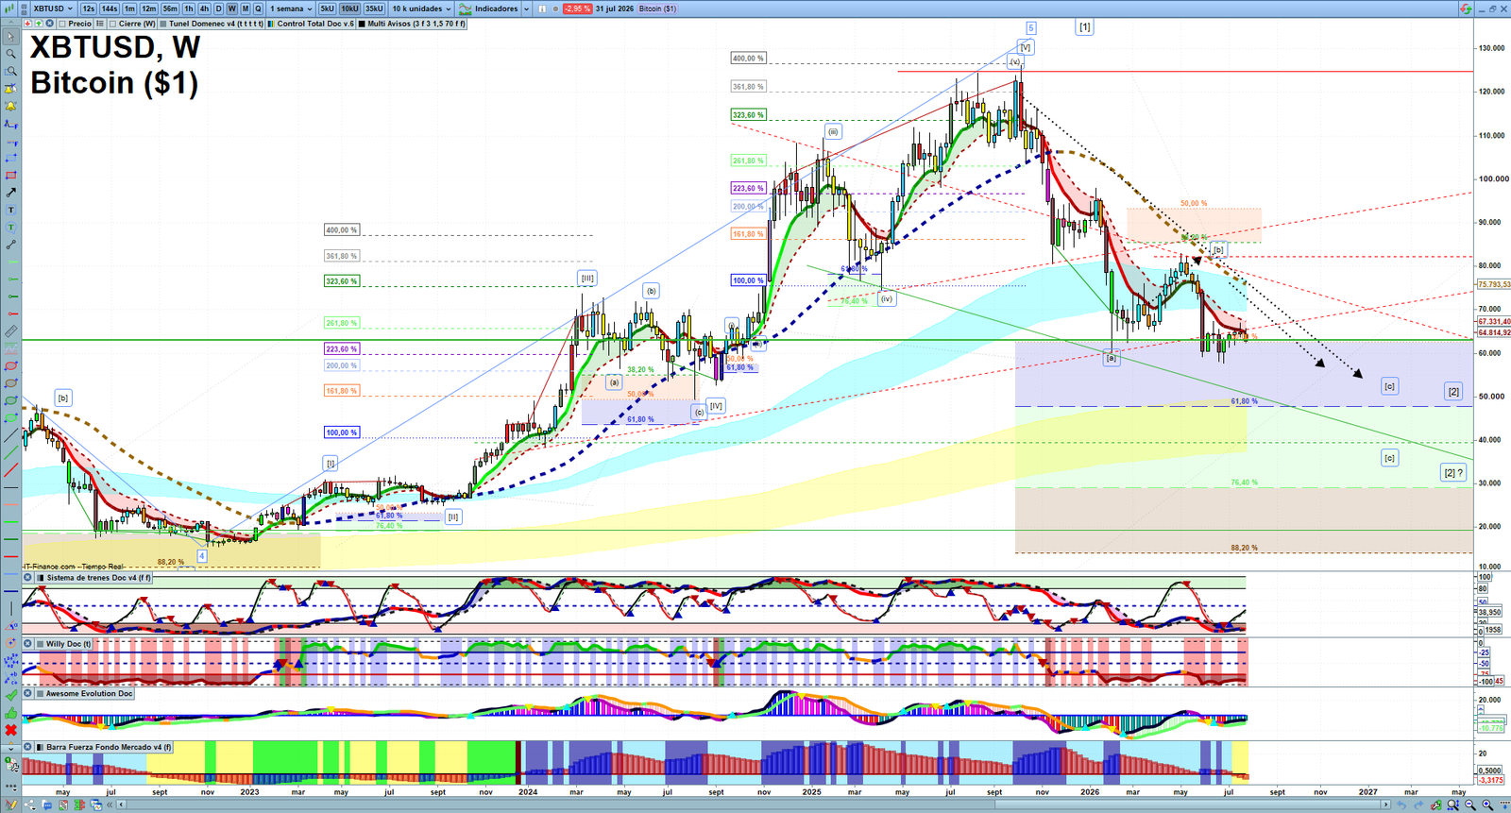Toggle the Cierre (W) checkbox
Image resolution: width=1511 pixels, height=813 pixels.
[112, 24]
